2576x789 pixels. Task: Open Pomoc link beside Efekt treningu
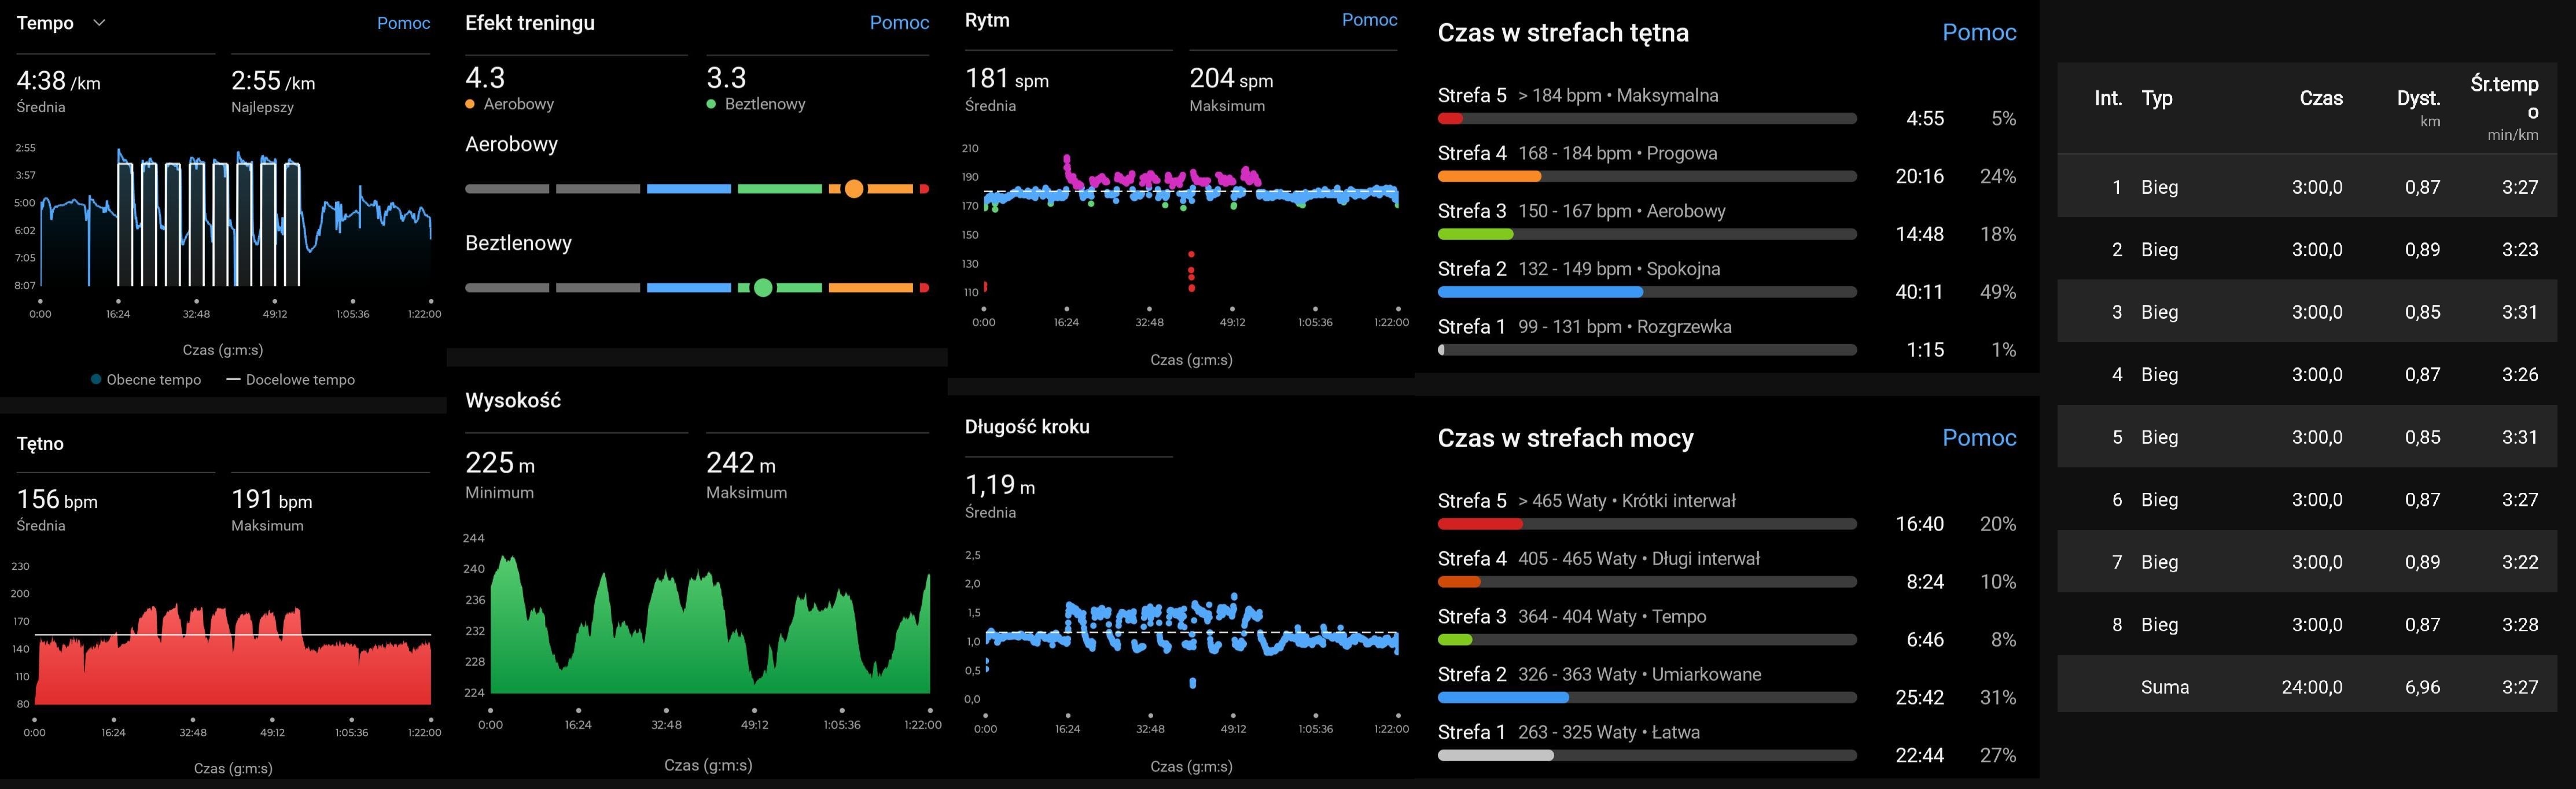[x=899, y=23]
